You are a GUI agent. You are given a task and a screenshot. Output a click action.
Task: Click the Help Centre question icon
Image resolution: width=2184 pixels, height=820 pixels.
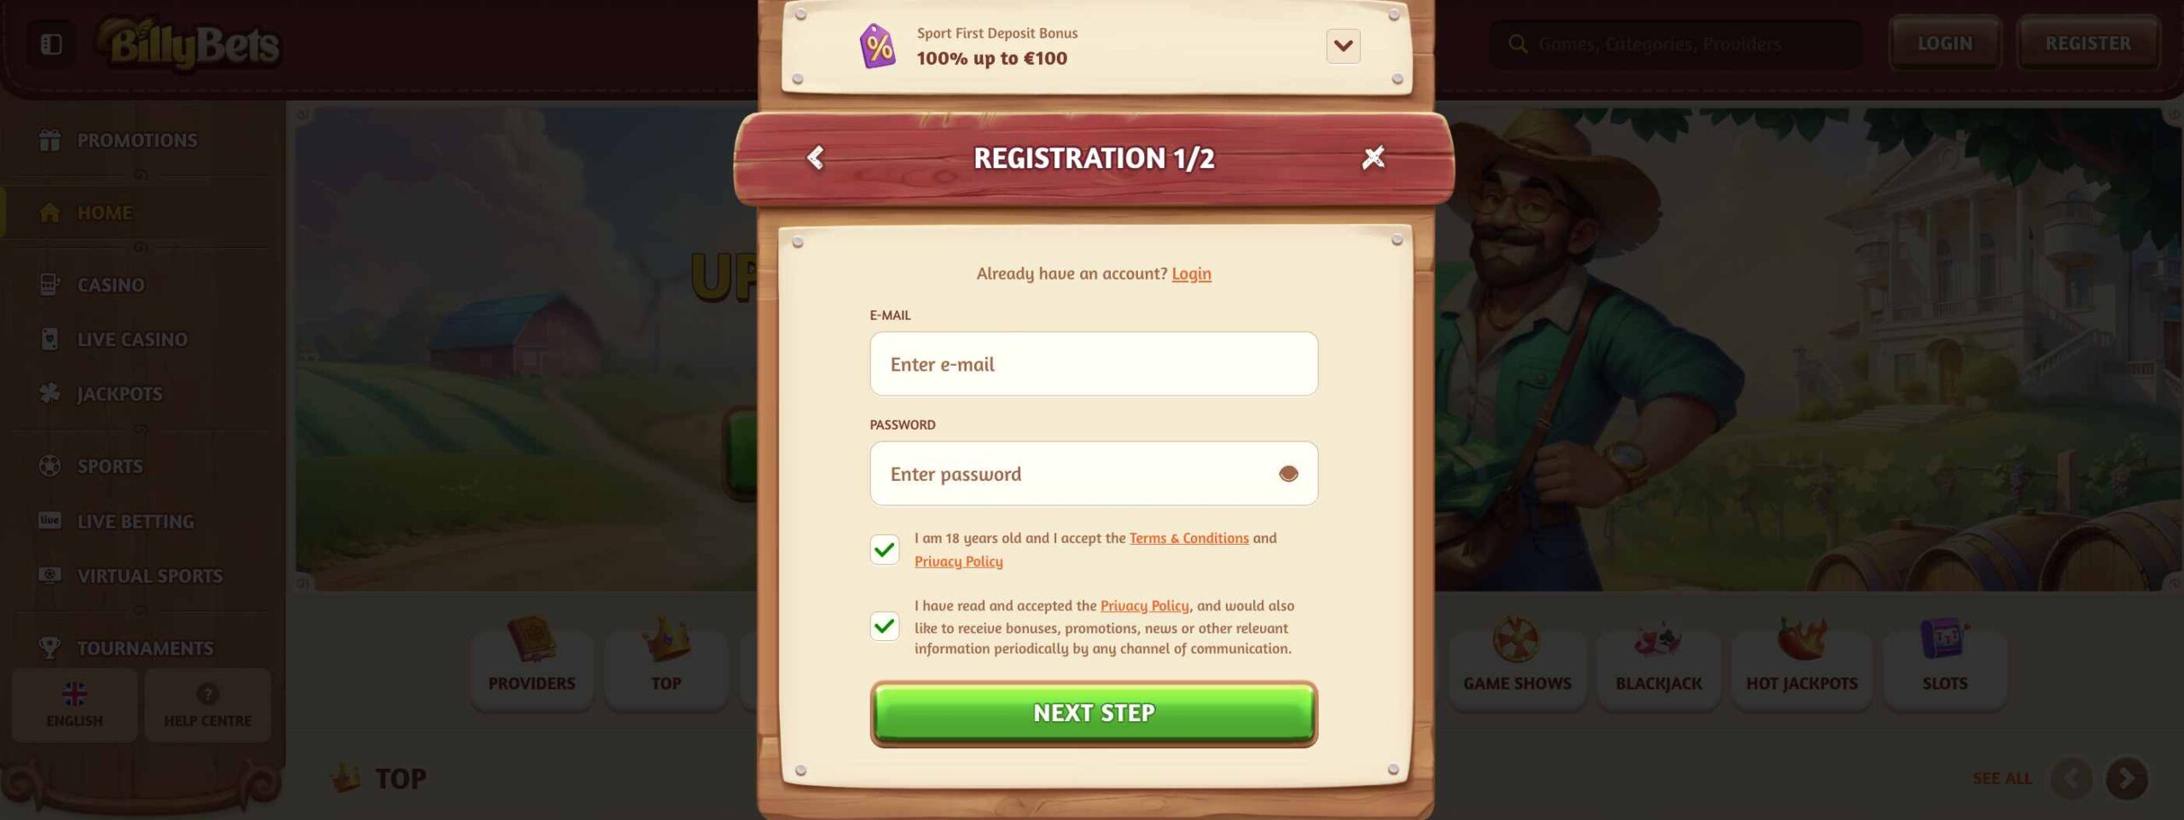[x=207, y=693]
